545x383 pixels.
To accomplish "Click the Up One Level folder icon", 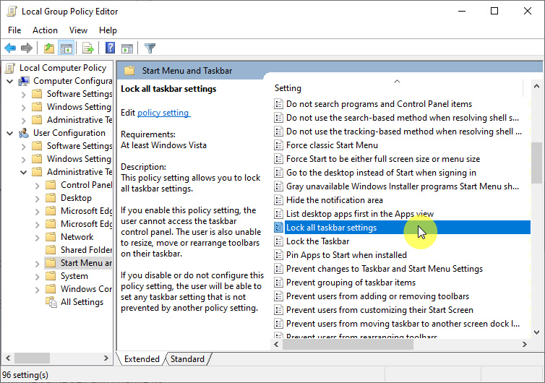I will [x=48, y=48].
